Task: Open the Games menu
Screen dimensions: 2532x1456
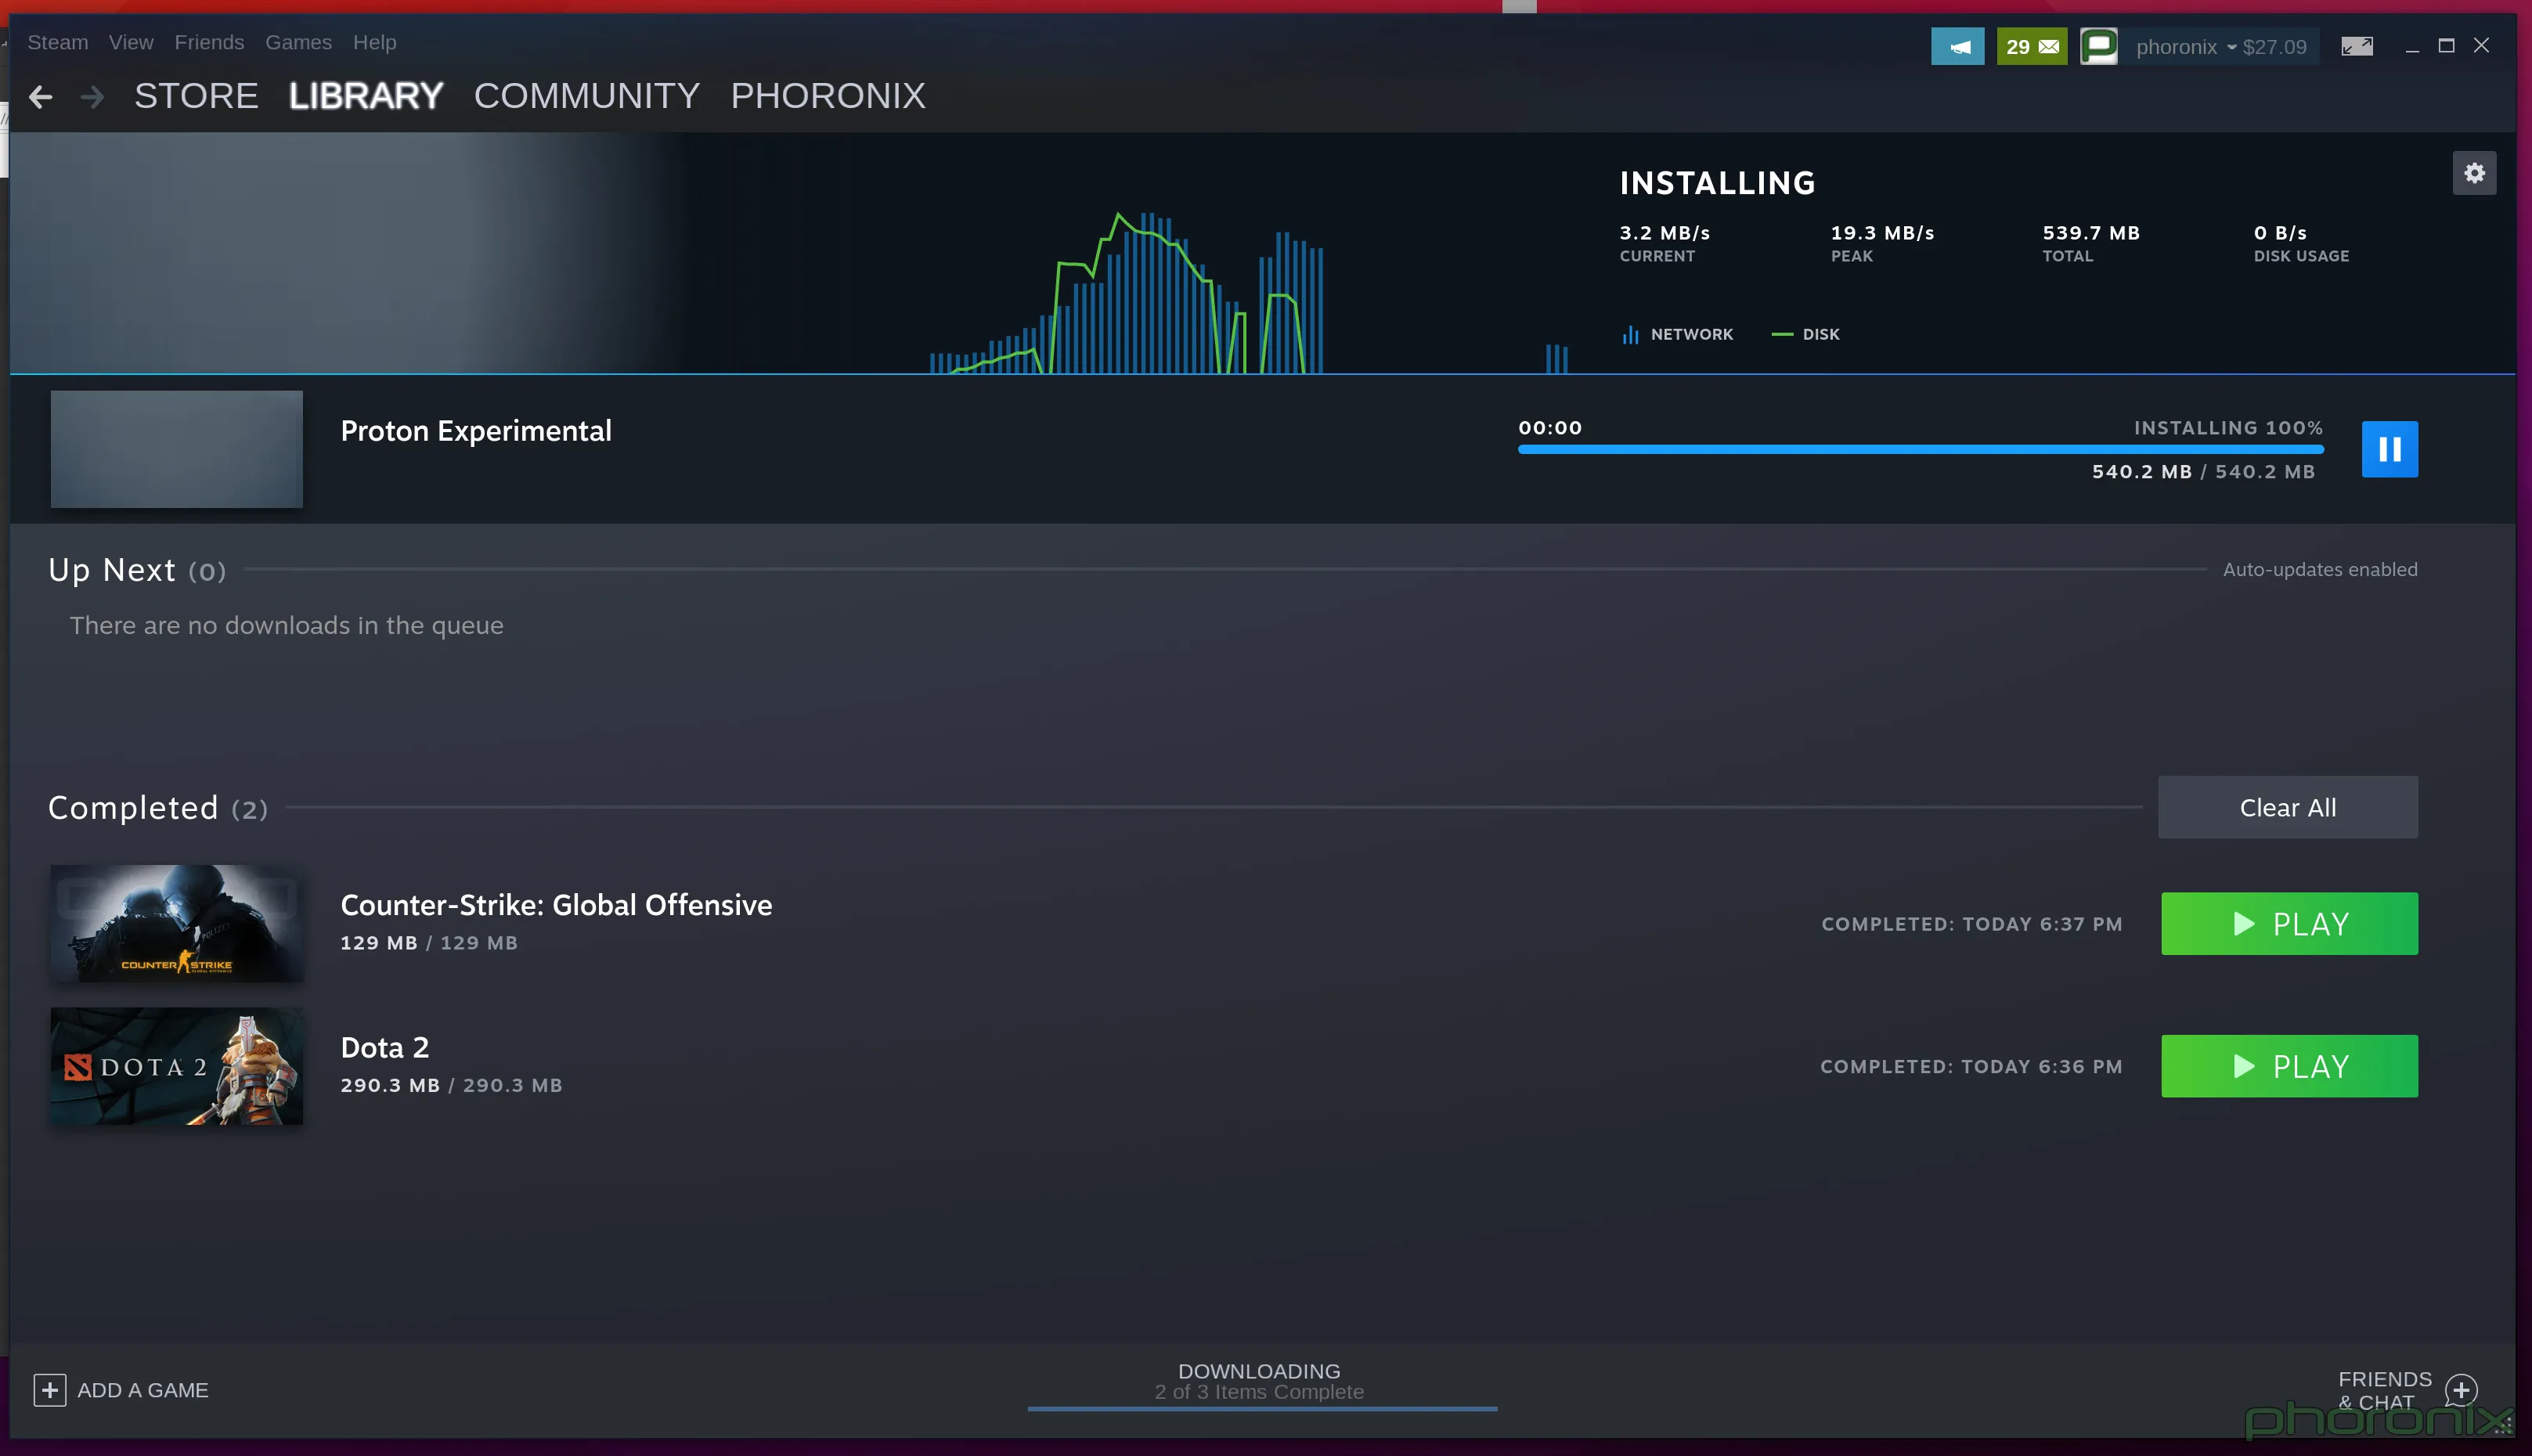Action: tap(298, 42)
